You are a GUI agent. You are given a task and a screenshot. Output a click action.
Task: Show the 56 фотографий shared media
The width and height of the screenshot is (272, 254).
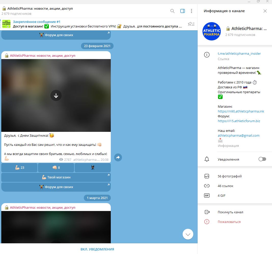[229, 176]
